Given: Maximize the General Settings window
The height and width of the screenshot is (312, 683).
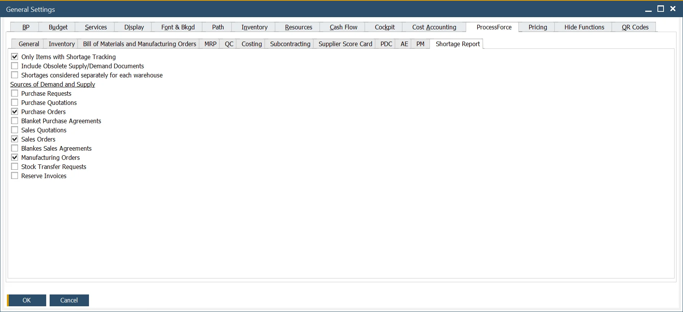Looking at the screenshot, I should [x=660, y=9].
